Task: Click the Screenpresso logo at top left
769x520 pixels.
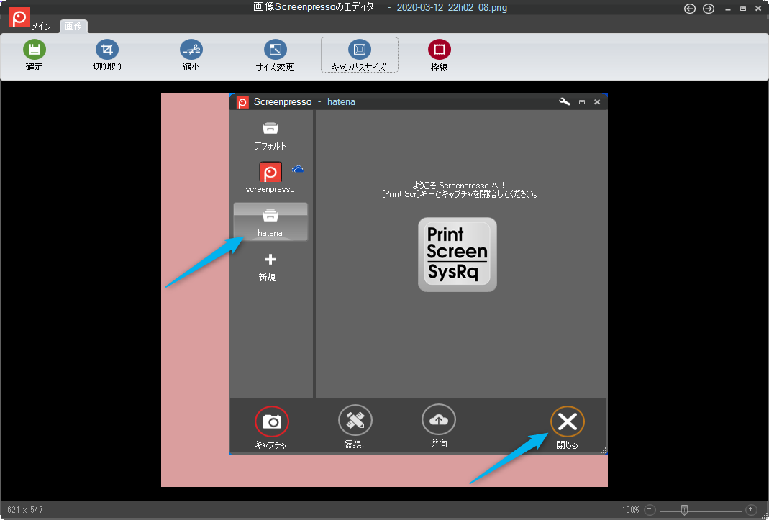Action: (19, 17)
